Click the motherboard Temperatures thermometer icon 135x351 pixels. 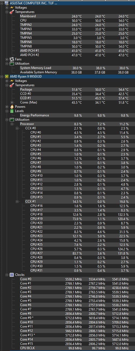[12, 12]
